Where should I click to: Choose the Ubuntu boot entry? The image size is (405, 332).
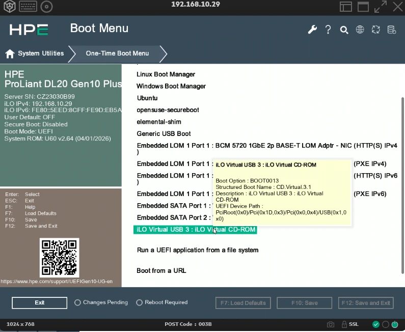point(147,98)
